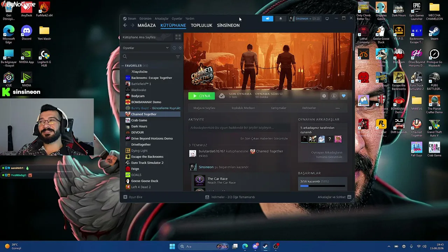Viewport: 448px width, 252px height.
Task: Click the library search field
Action: [149, 56]
